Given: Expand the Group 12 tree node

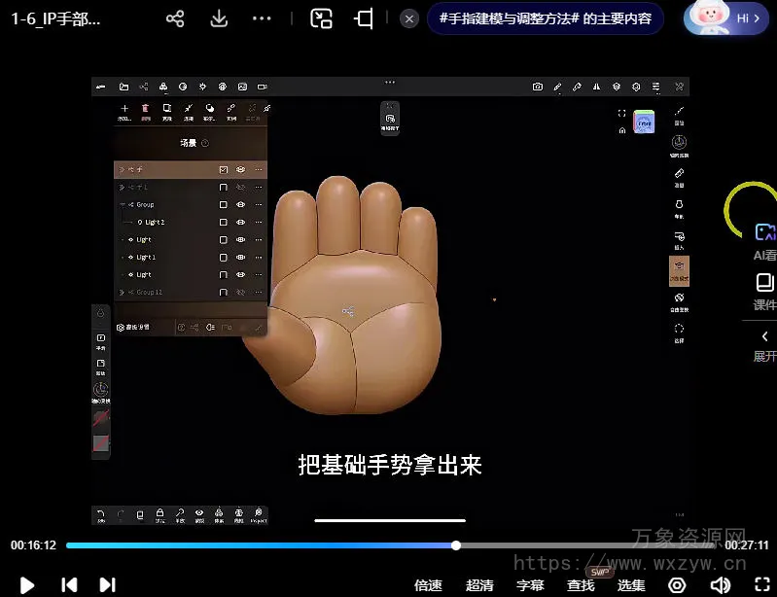Looking at the screenshot, I should (x=122, y=293).
